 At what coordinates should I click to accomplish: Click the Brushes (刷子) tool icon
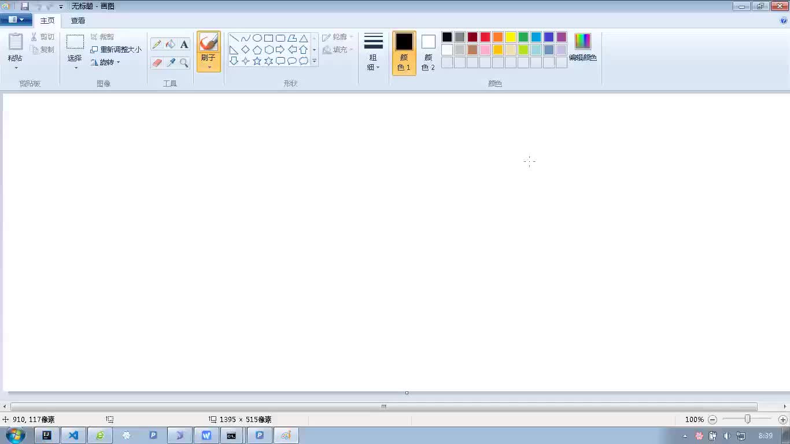208,42
